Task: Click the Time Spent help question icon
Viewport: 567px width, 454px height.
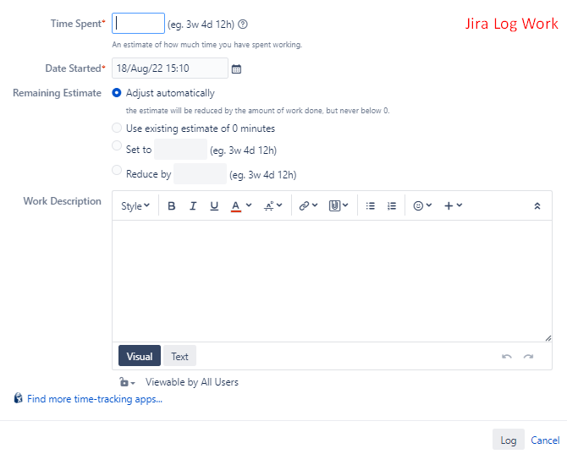Action: coord(243,25)
